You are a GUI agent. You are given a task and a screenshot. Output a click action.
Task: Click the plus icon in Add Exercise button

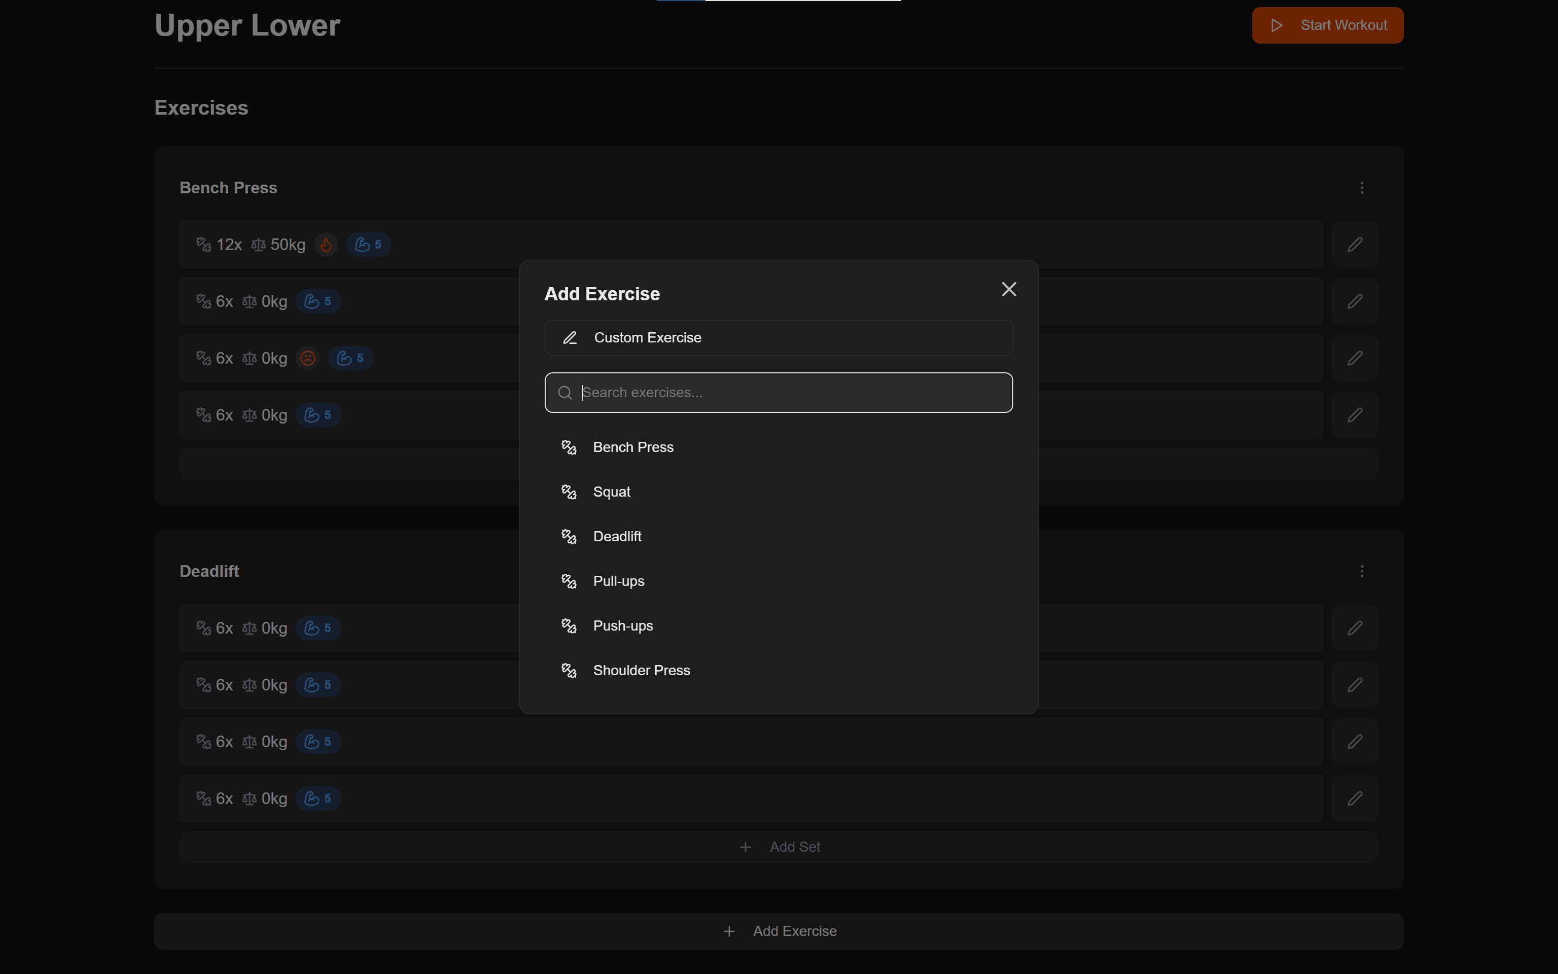(729, 931)
